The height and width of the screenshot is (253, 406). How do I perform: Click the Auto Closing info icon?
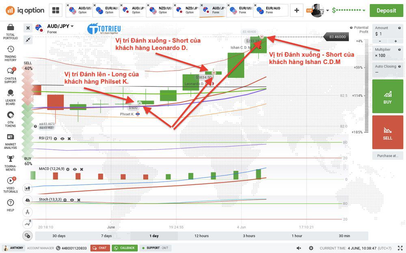399,66
